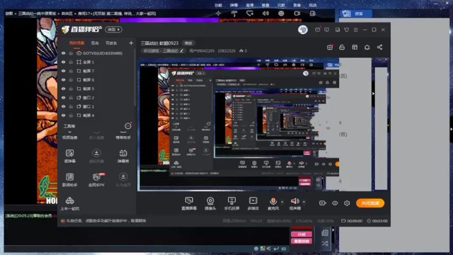Image resolution: width=453 pixels, height=255 pixels.
Task: Click the record video icon beside 关闭直播
Action: pyautogui.click(x=322, y=203)
